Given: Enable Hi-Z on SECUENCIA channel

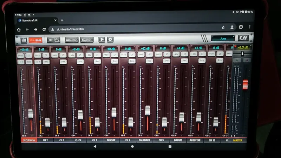Looking at the screenshot, I should 21,62.
